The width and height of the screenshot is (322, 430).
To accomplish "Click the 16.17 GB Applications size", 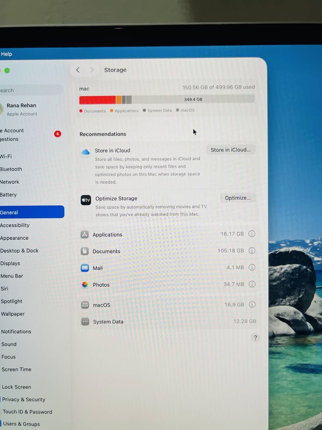I will coord(232,234).
